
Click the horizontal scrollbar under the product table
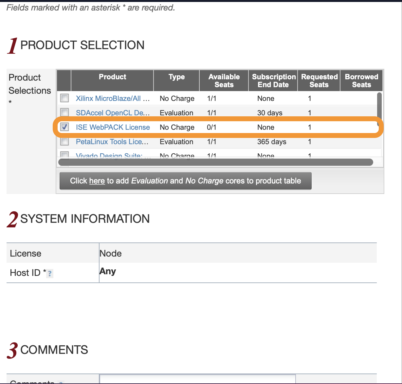click(215, 162)
